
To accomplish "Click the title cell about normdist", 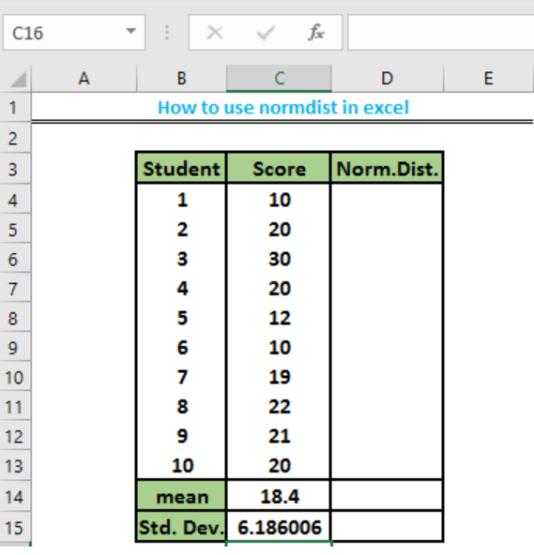I will point(282,107).
